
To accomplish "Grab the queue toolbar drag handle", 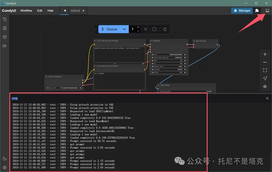I will click(x=96, y=29).
